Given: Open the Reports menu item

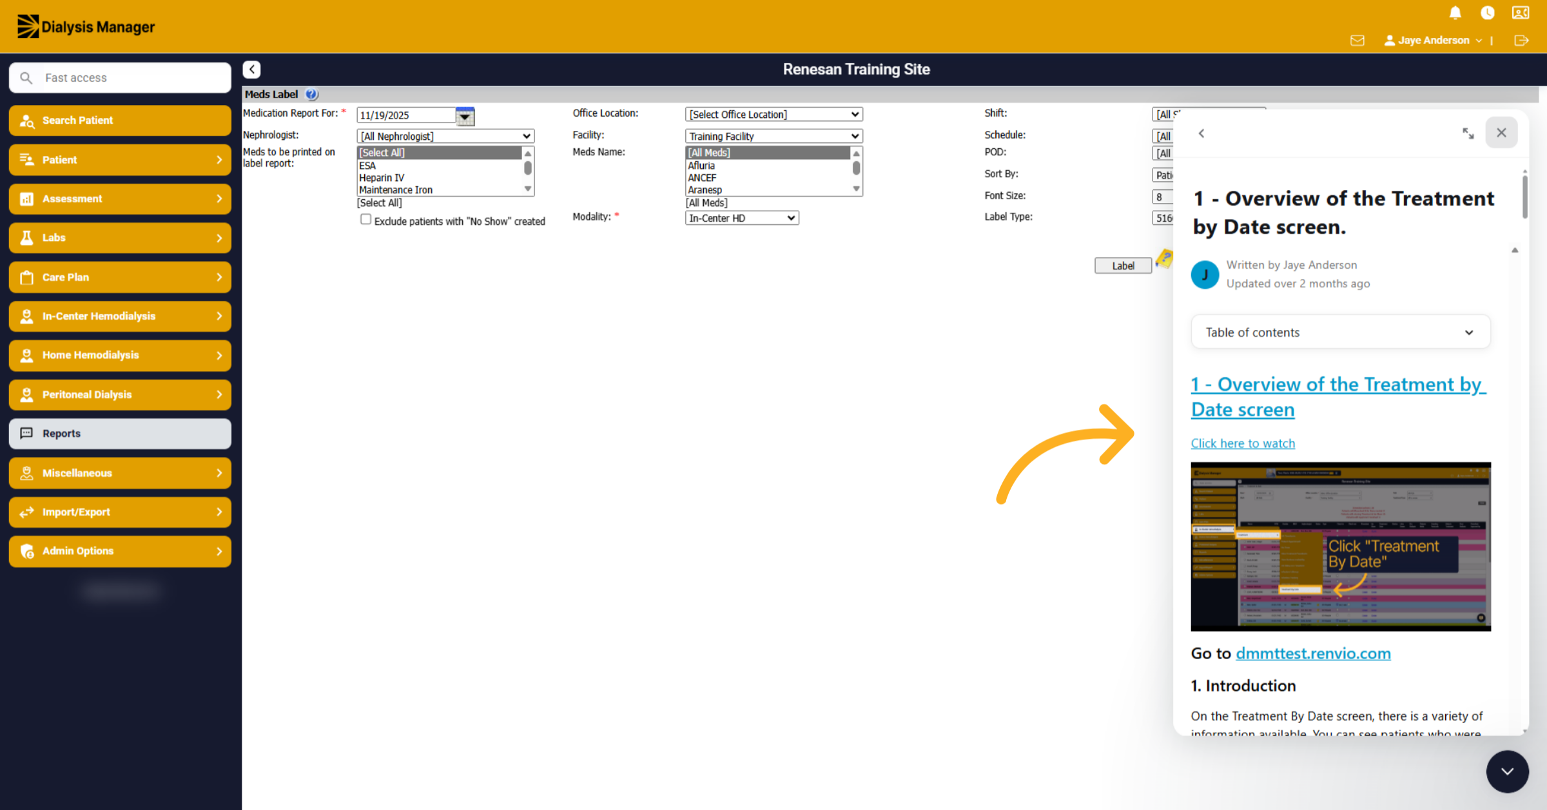Looking at the screenshot, I should 120,433.
